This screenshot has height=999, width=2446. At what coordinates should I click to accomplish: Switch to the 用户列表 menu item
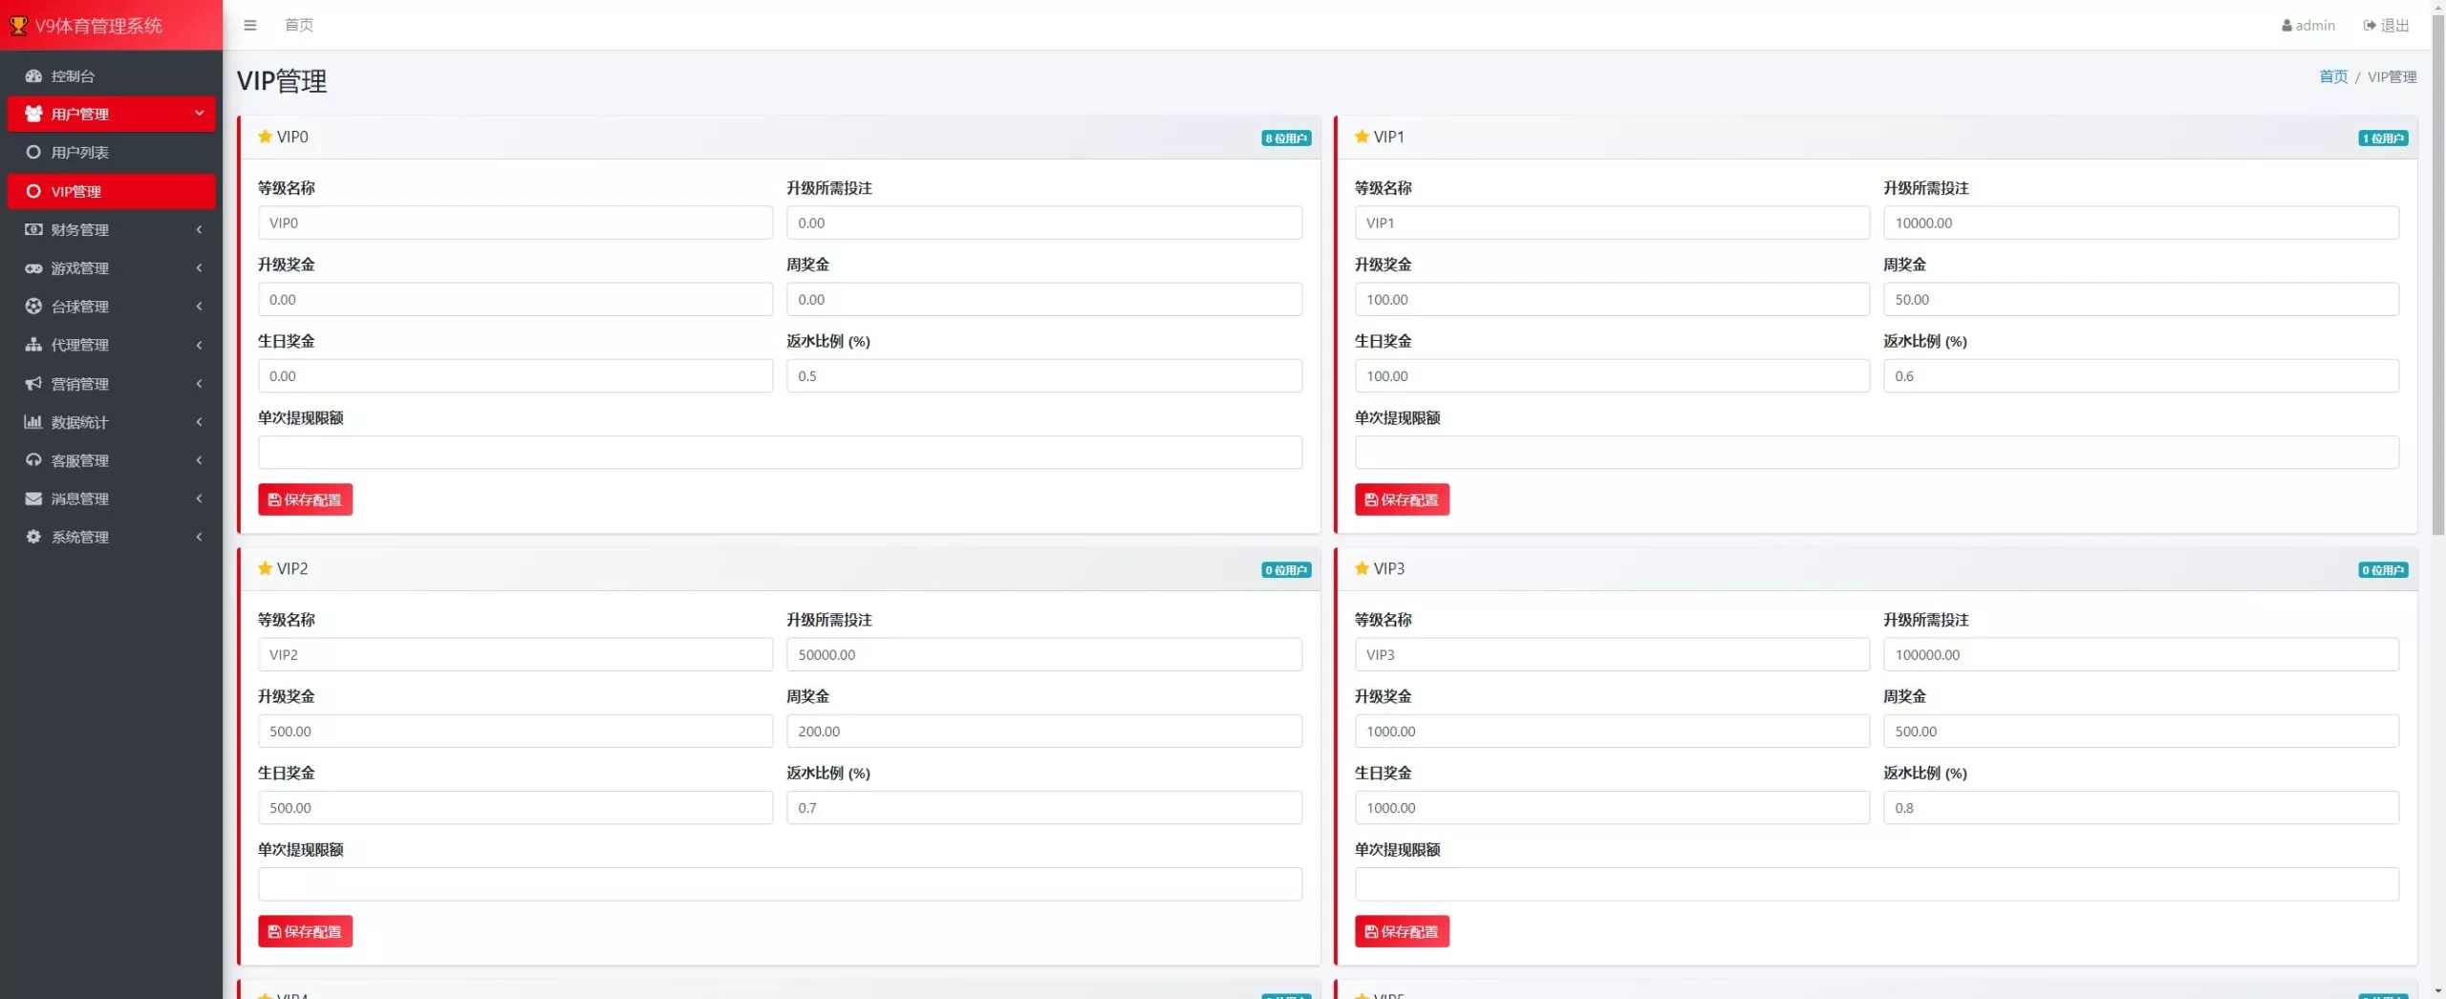point(81,152)
